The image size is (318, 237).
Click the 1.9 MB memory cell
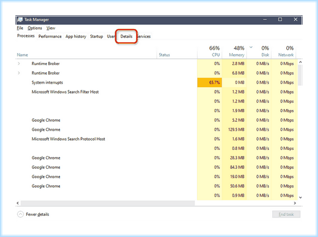234,111
